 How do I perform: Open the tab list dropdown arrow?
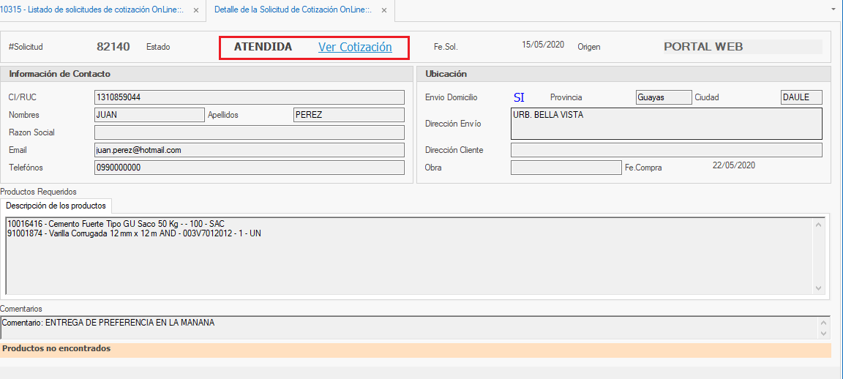click(833, 10)
